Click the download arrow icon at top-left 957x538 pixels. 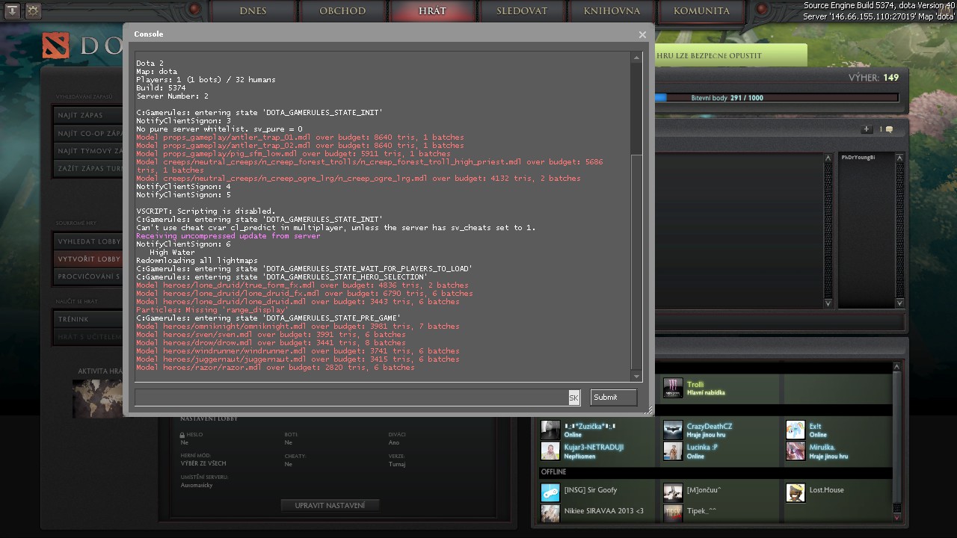coord(13,10)
